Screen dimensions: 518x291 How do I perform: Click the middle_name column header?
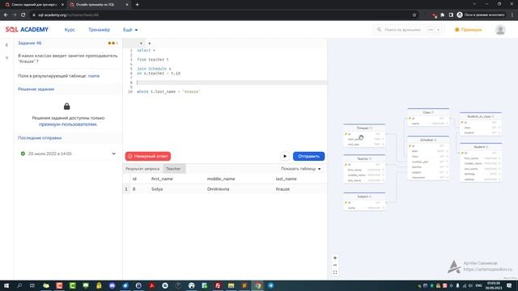tap(221, 179)
